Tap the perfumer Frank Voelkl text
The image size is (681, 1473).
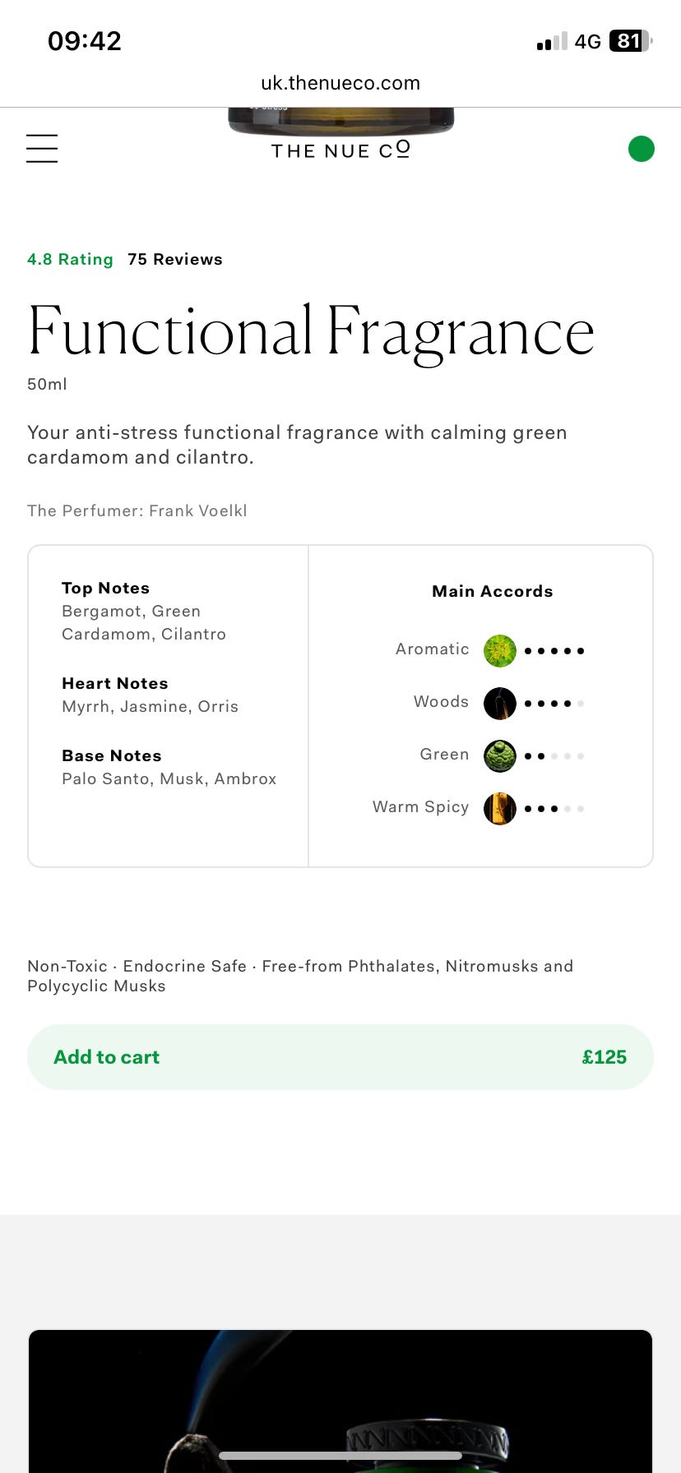pos(137,511)
